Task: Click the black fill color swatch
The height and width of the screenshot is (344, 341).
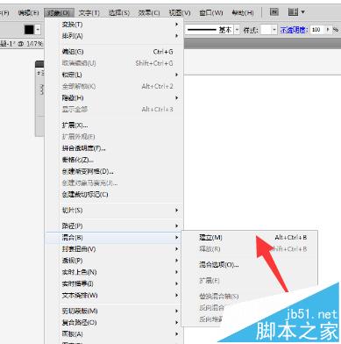Action: 29,30
